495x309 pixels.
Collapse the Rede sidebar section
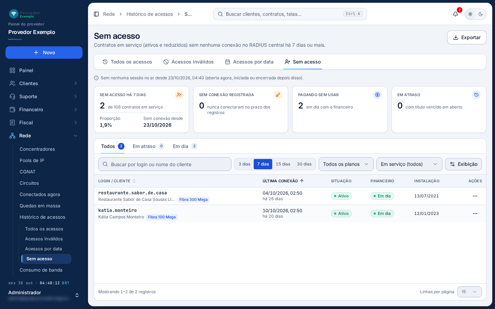(44, 136)
